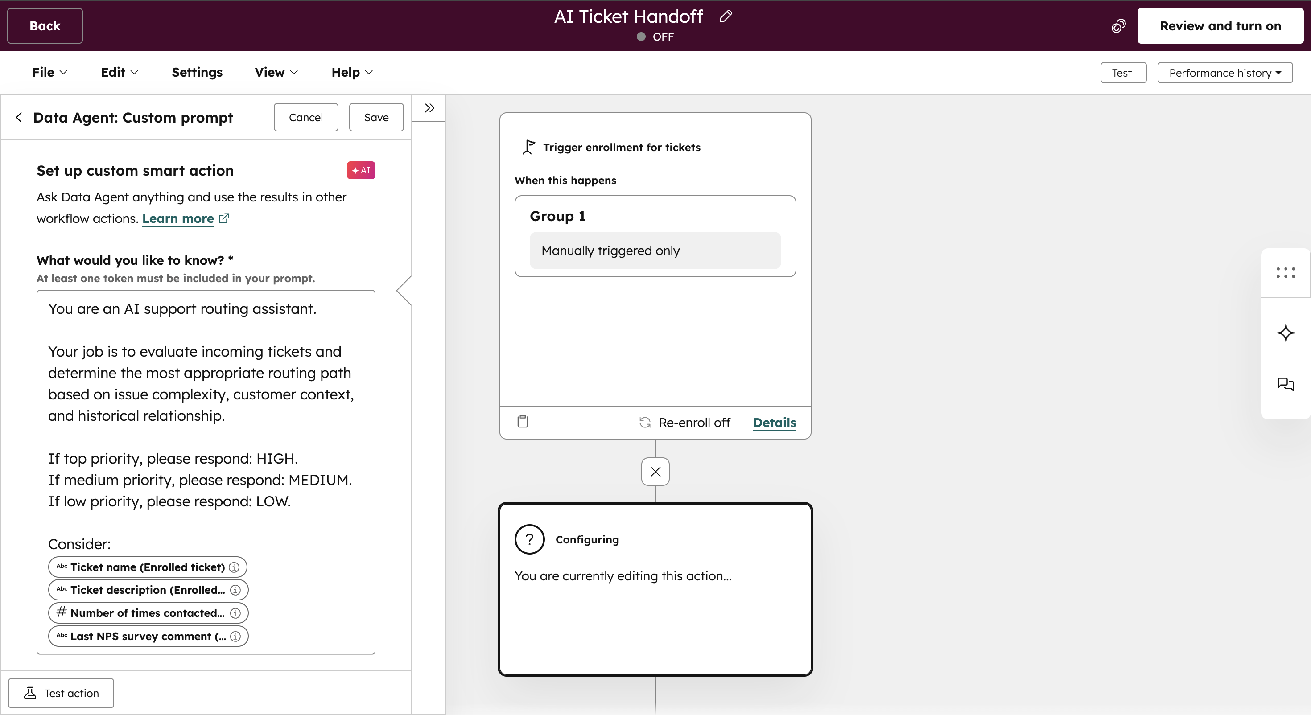This screenshot has width=1311, height=715.
Task: Open the File menu
Action: [49, 72]
